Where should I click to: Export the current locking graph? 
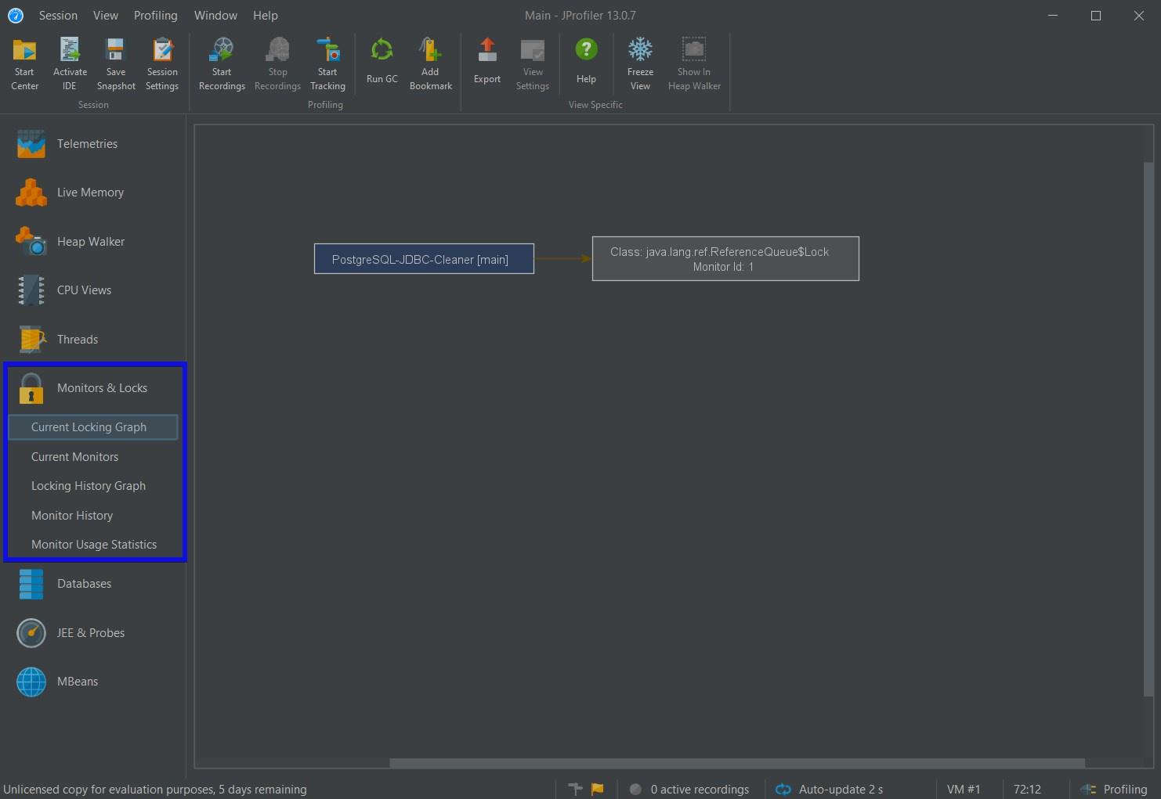click(x=486, y=62)
